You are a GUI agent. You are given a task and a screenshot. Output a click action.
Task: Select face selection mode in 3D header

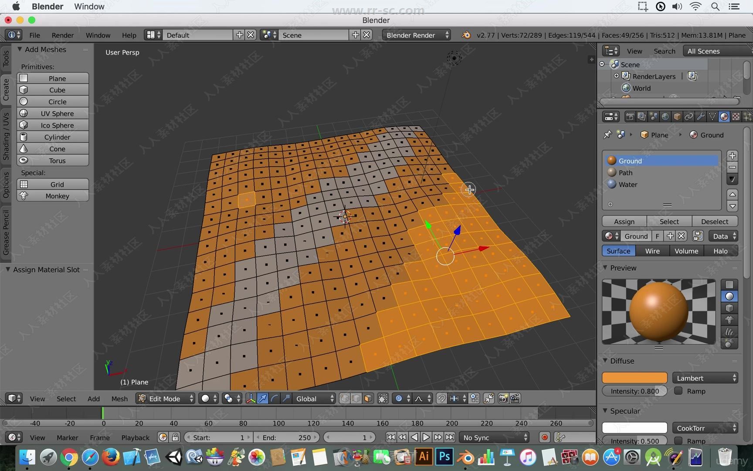(368, 399)
